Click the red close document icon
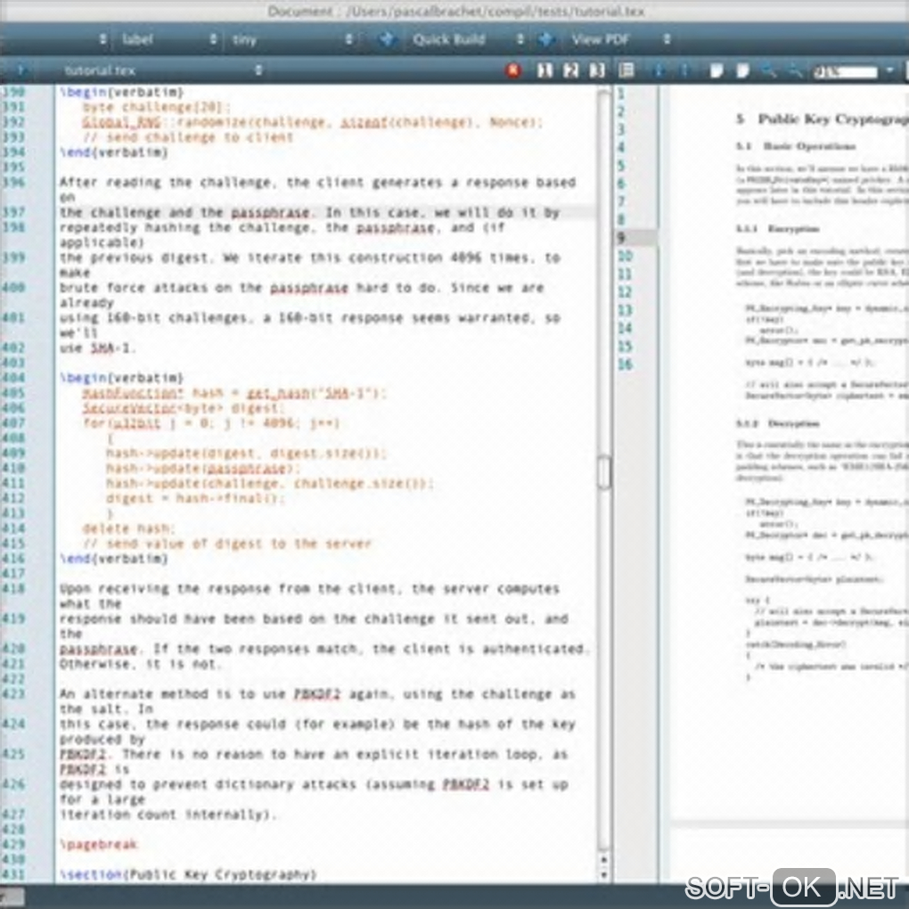 (x=512, y=70)
